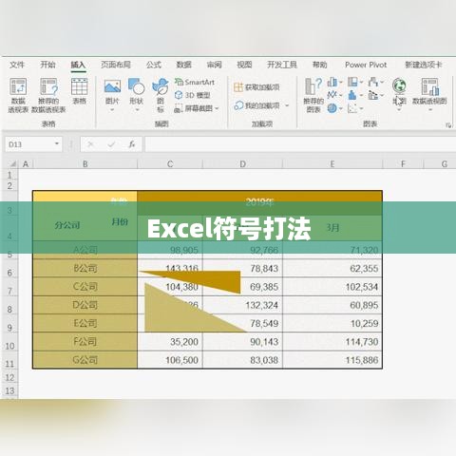456x456 pixels.
Task: Expand the combo chart dropdown
Action: (x=382, y=95)
